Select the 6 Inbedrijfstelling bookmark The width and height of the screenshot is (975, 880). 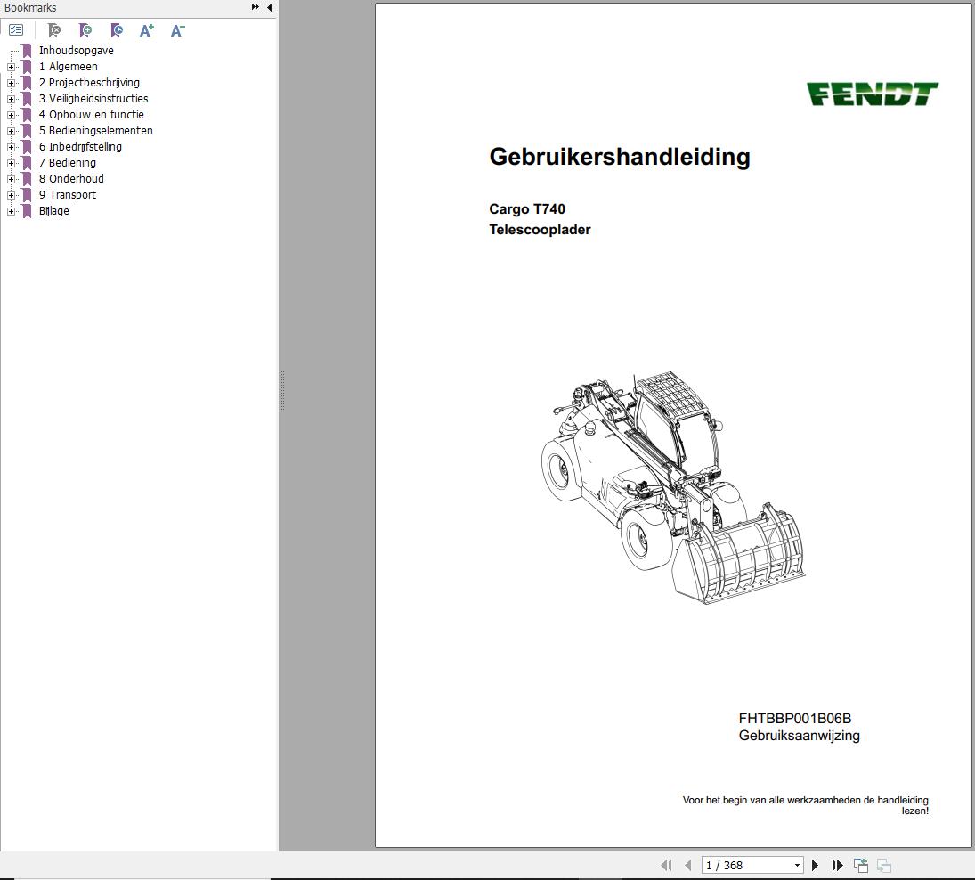80,147
